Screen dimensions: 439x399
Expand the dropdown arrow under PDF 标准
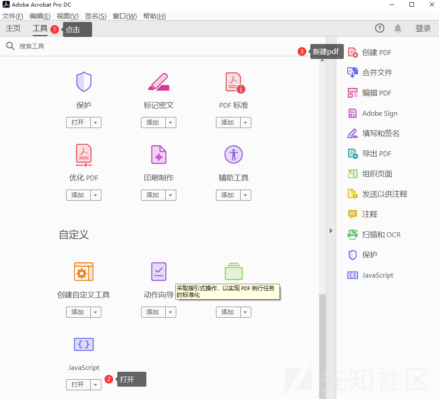point(246,123)
